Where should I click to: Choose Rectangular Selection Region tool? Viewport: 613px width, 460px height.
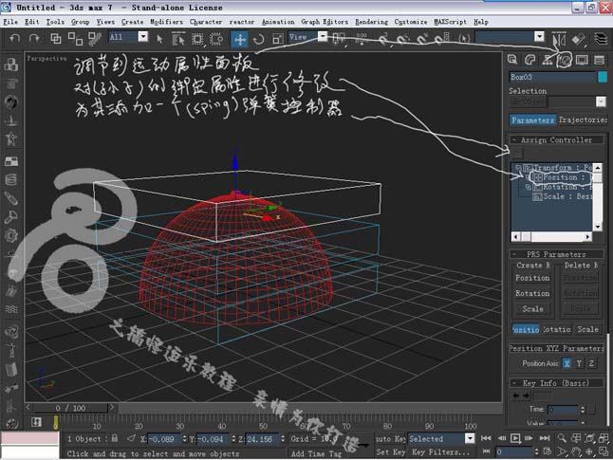point(197,39)
